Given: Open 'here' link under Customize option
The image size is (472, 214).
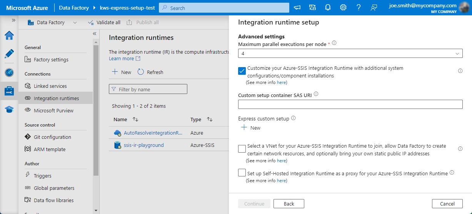Looking at the screenshot, I should pos(282,82).
